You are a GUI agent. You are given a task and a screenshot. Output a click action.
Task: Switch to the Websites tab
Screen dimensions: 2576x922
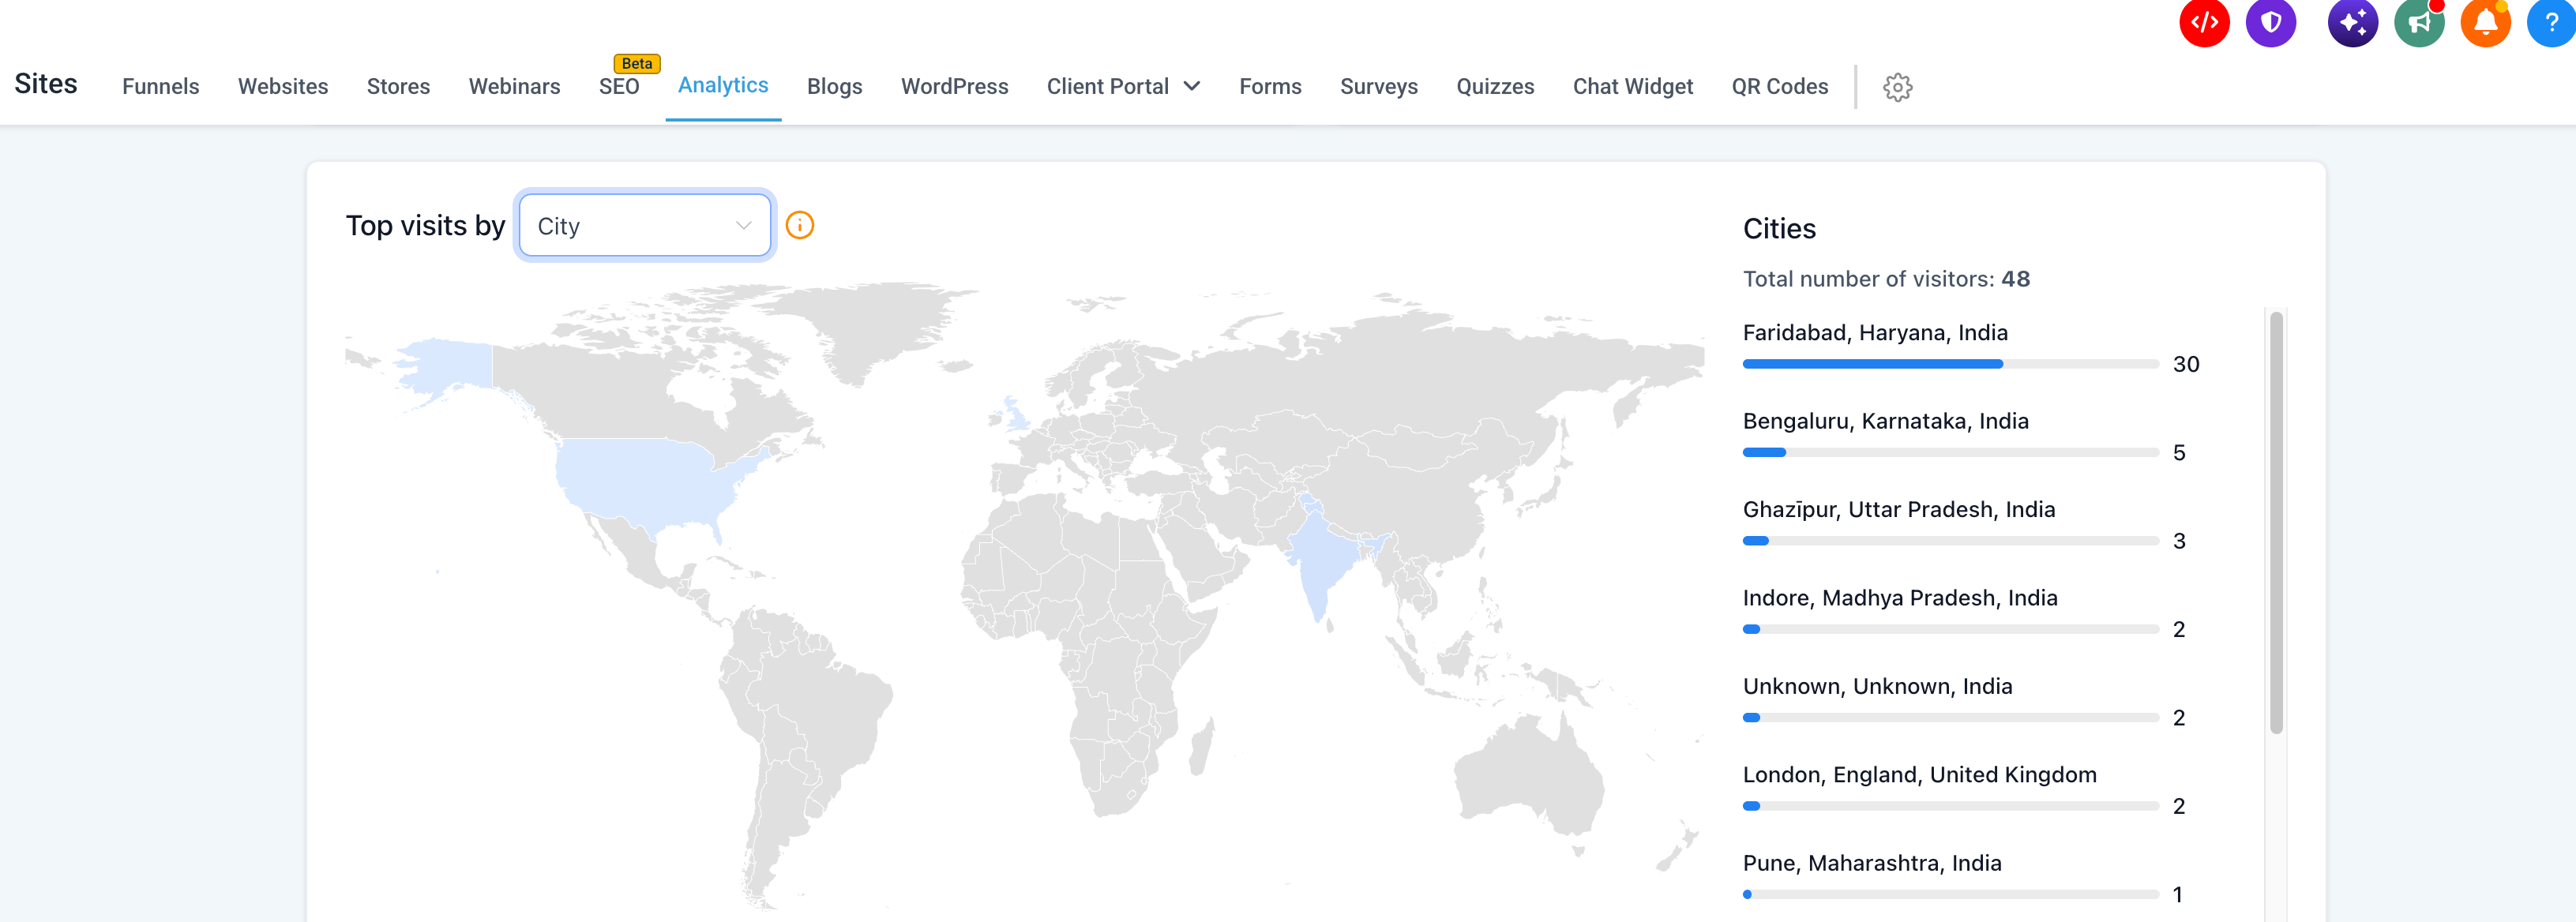283,87
